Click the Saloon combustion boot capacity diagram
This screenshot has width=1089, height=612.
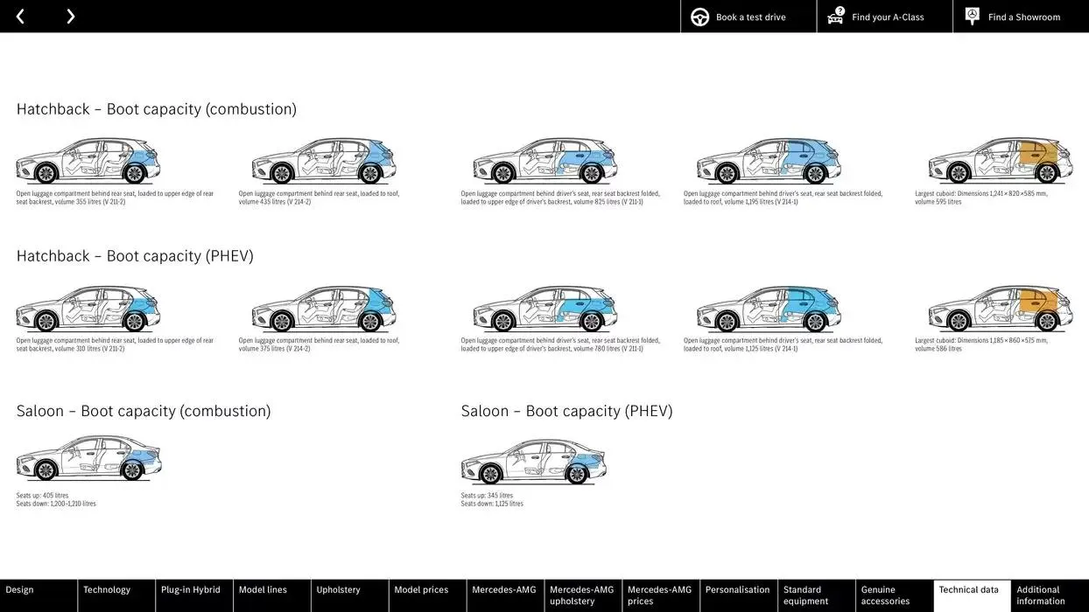point(88,456)
